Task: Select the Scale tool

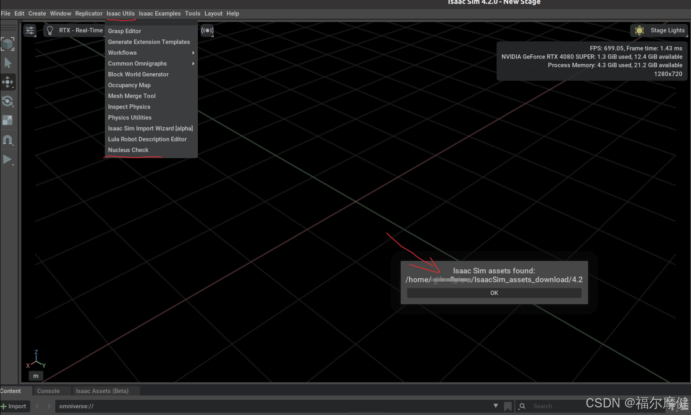Action: (x=8, y=120)
